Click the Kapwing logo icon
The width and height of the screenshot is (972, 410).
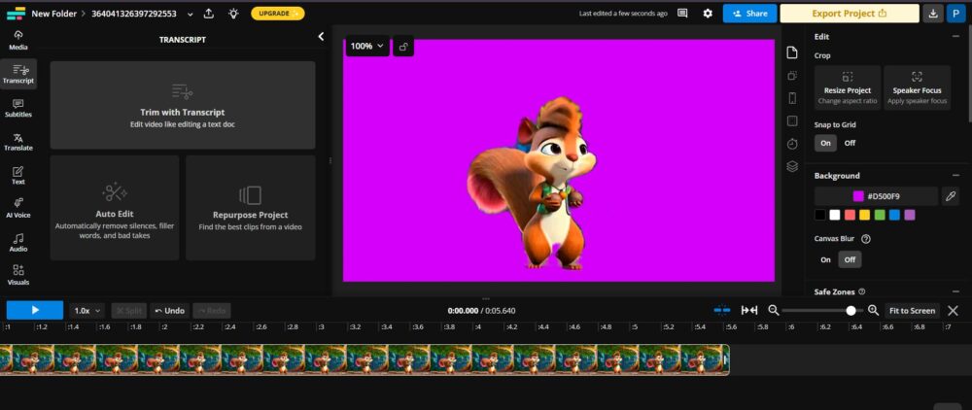16,13
